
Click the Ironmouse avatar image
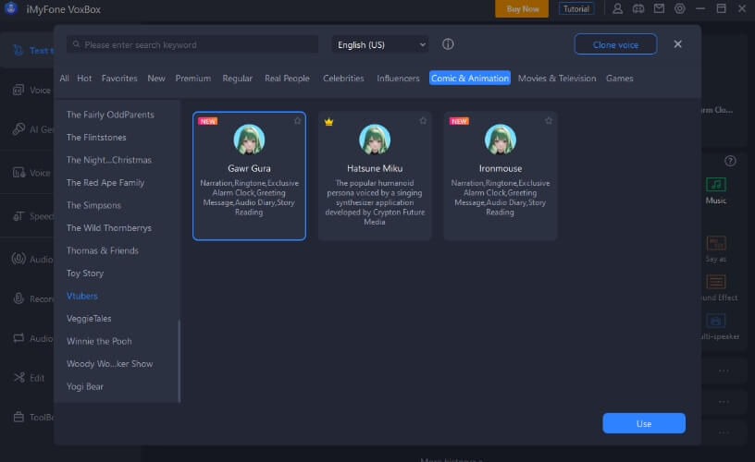[x=501, y=140]
